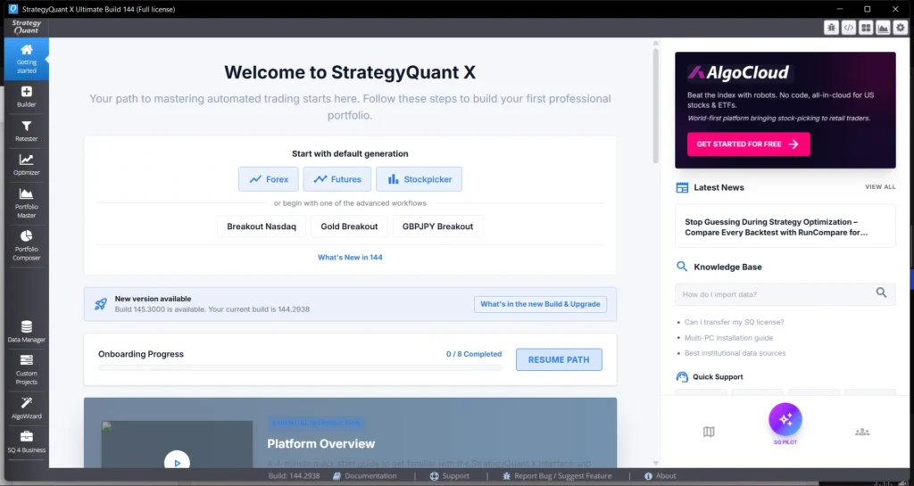Start default Forex generation

[268, 179]
